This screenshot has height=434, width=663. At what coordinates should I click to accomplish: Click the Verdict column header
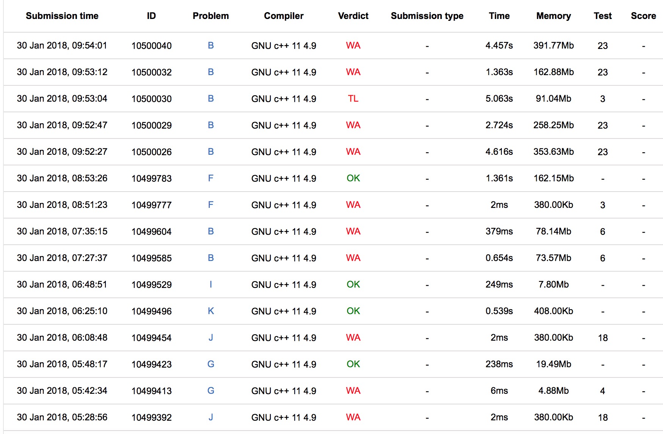point(353,16)
